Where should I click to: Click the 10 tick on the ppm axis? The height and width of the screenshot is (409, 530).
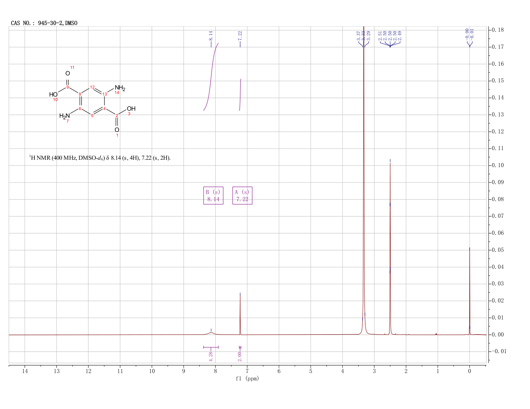(x=152, y=371)
